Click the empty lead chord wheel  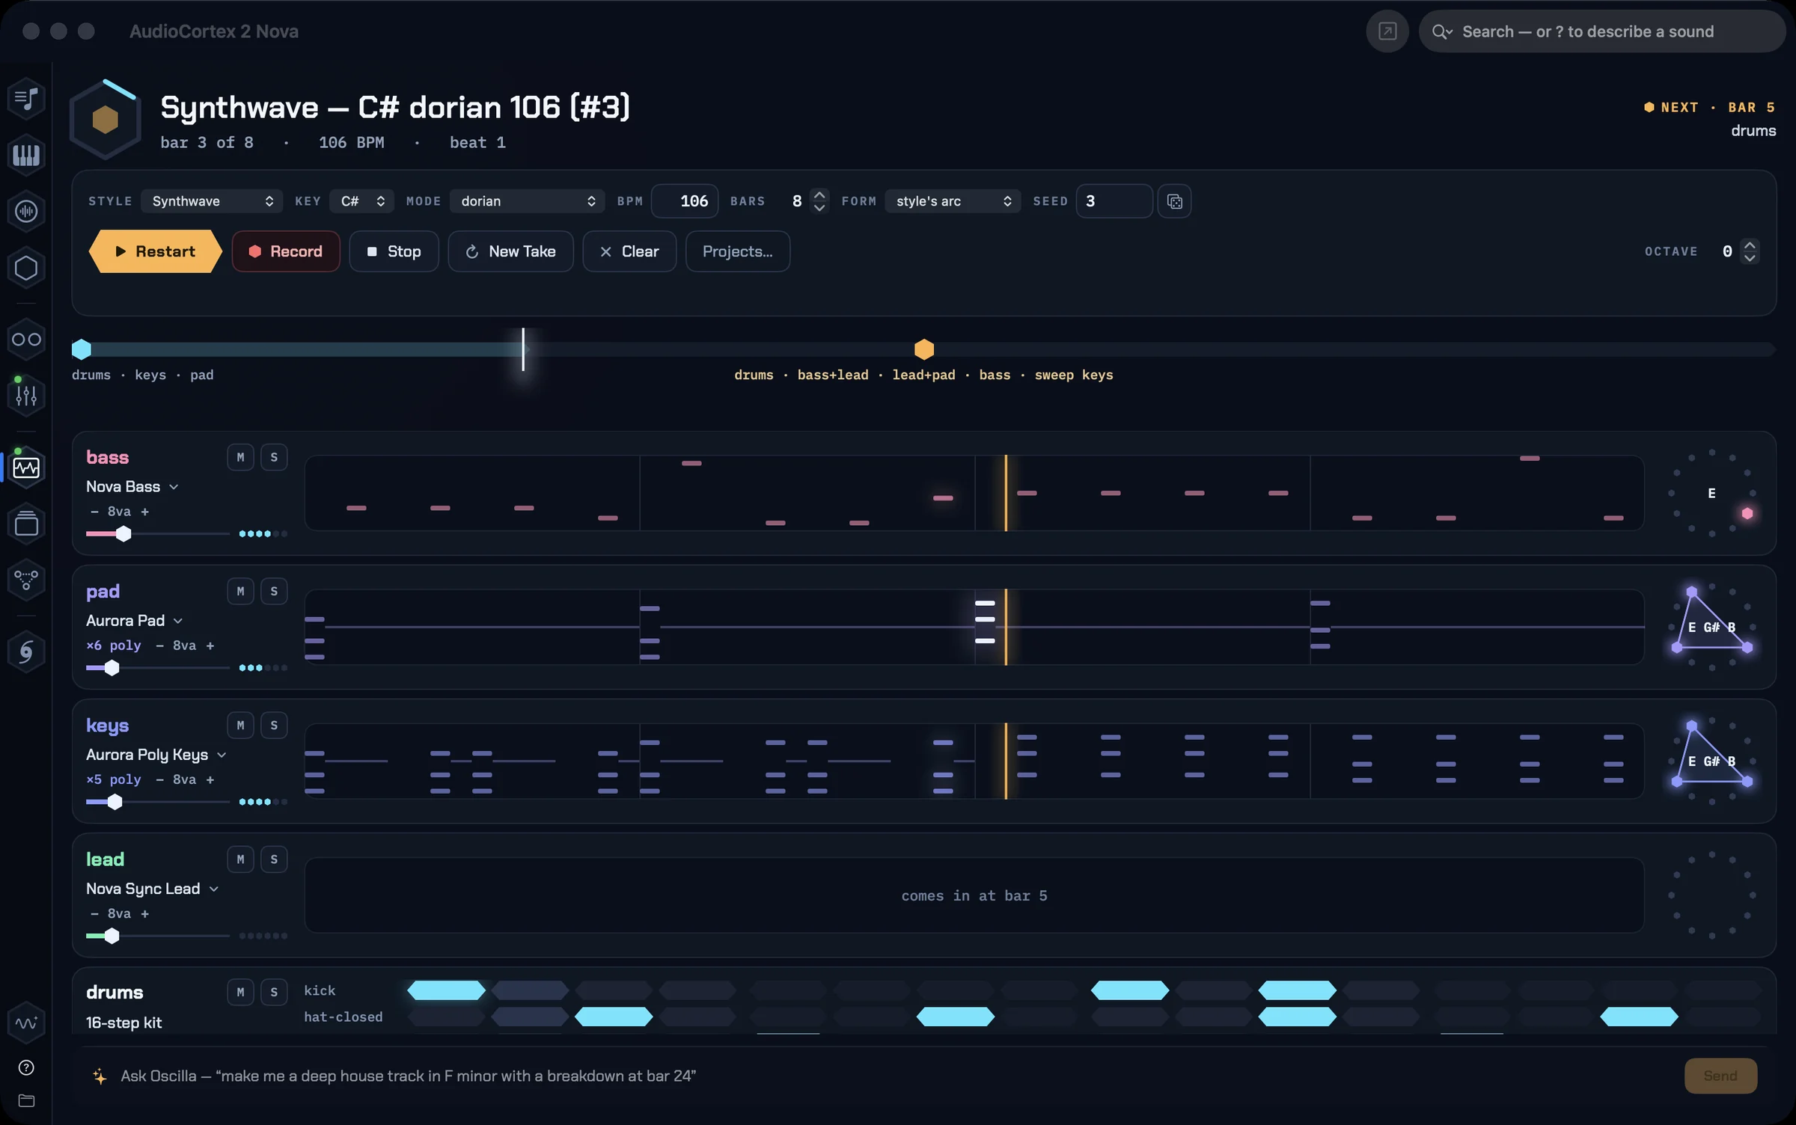tap(1711, 895)
